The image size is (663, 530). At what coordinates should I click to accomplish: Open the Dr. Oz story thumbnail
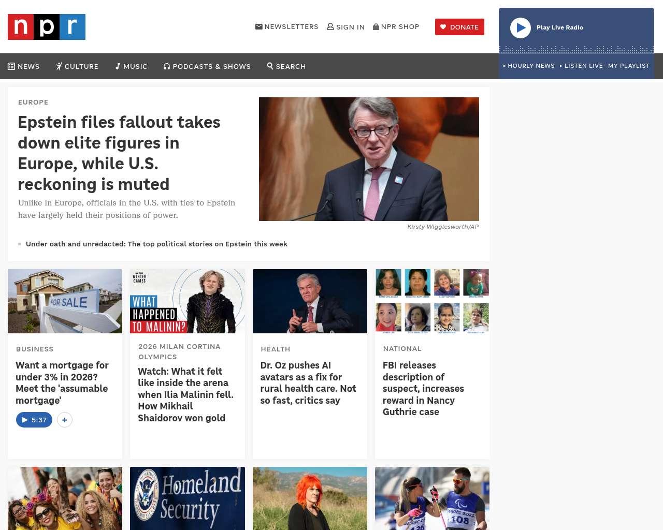[x=310, y=301]
